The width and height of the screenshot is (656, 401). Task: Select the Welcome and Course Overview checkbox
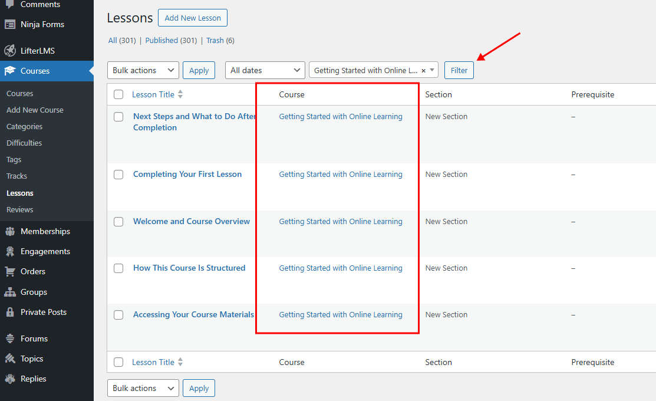point(118,222)
